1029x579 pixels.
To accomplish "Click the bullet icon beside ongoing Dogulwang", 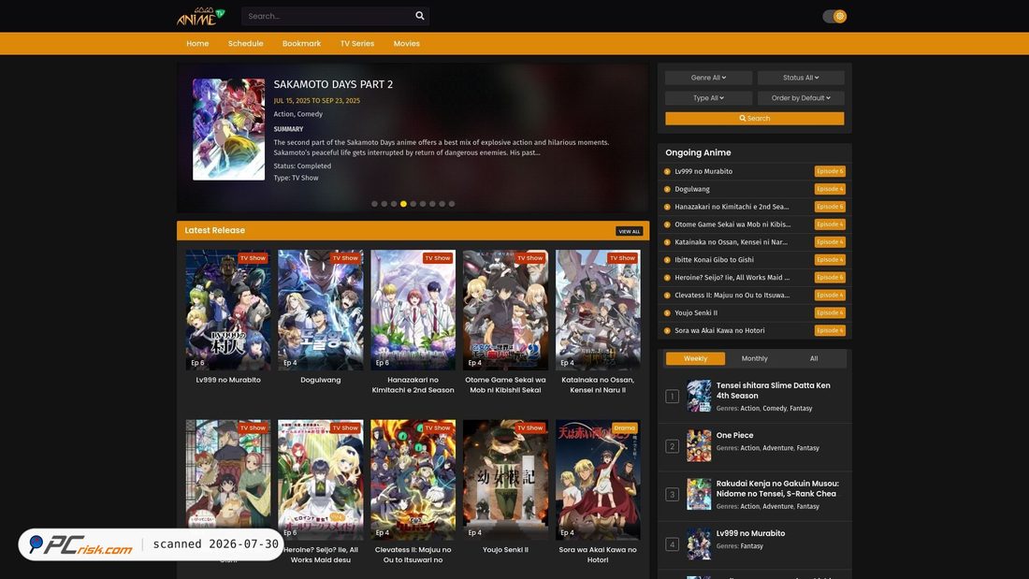I will coord(667,189).
